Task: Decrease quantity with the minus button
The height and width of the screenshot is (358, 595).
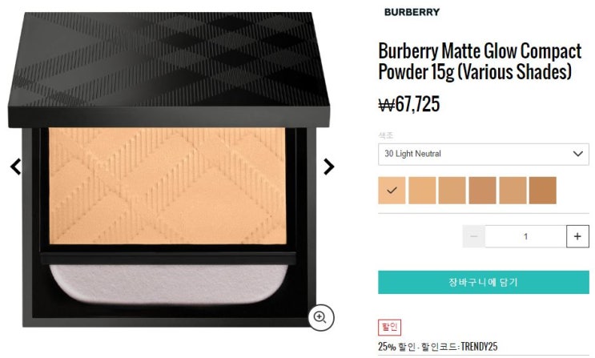Action: 473,236
